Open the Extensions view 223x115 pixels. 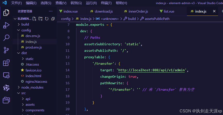click(x=6, y=63)
